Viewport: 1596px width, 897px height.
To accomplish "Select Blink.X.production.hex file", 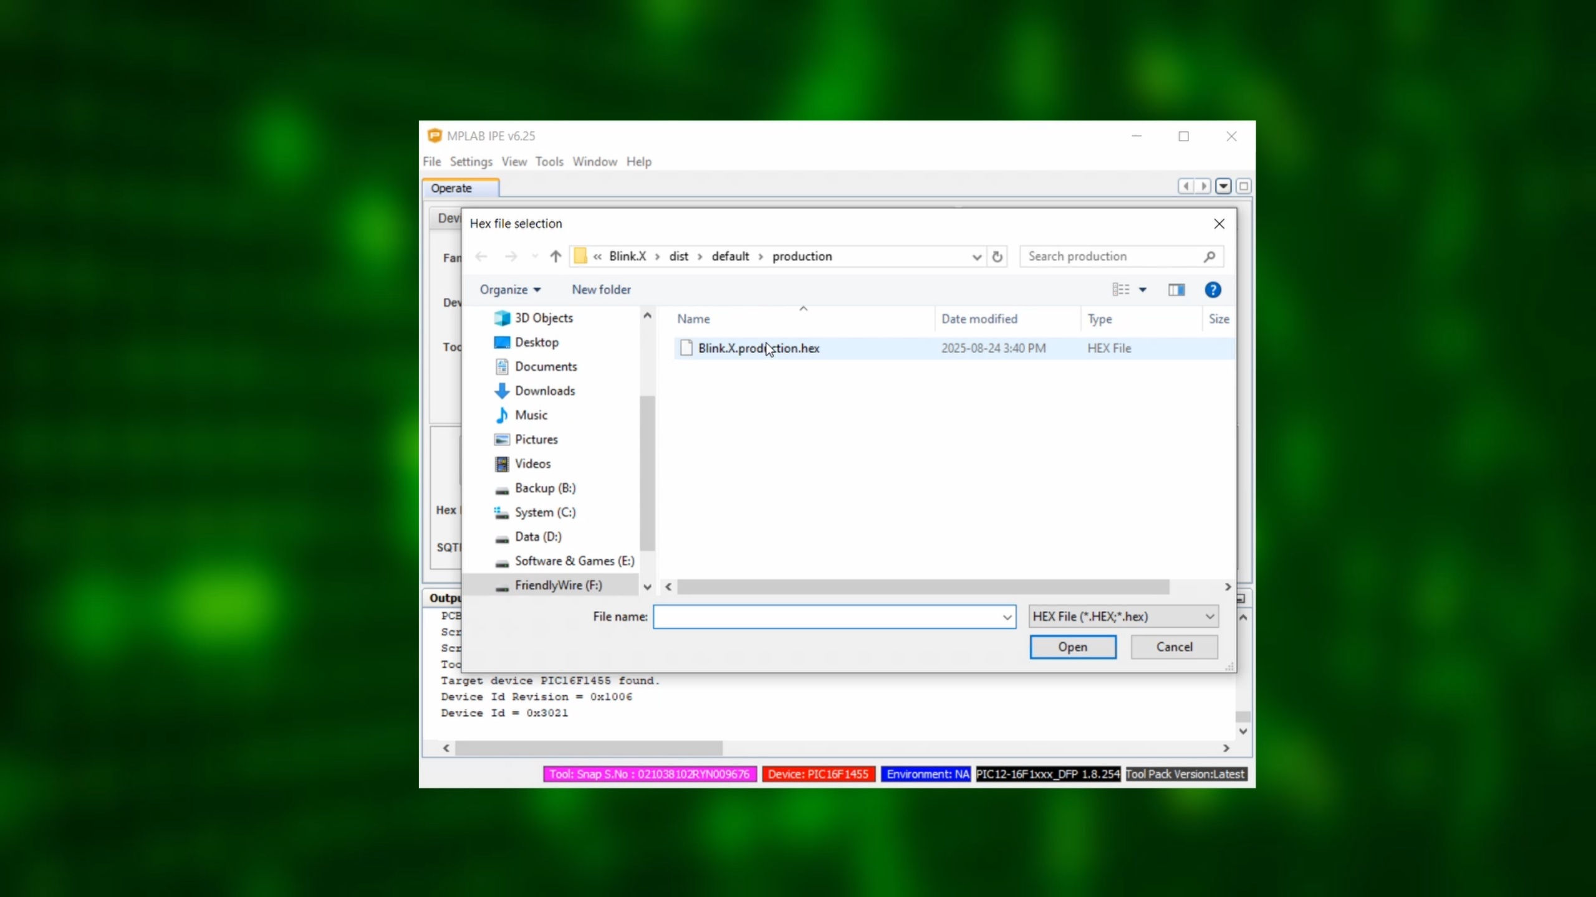I will coord(758,348).
